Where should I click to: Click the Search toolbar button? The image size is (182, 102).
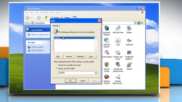(x=55, y=18)
